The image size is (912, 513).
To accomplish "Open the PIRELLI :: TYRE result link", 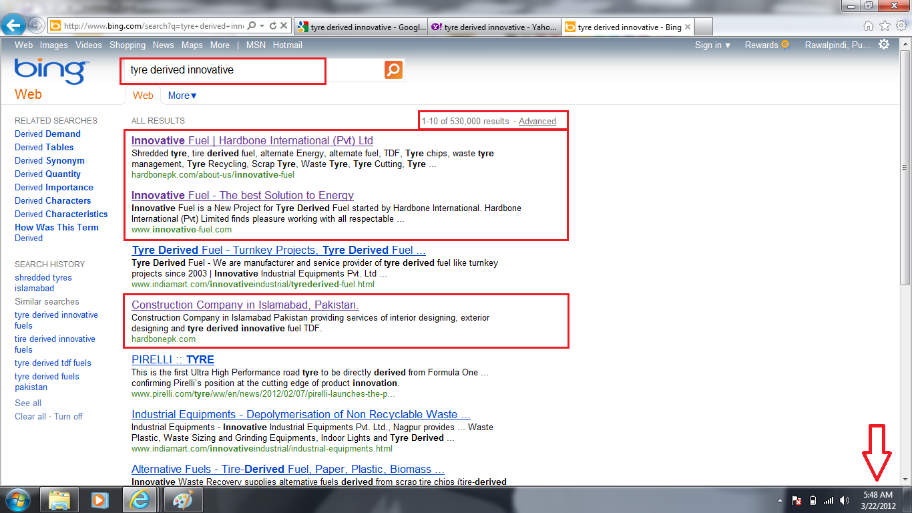I will pos(173,359).
